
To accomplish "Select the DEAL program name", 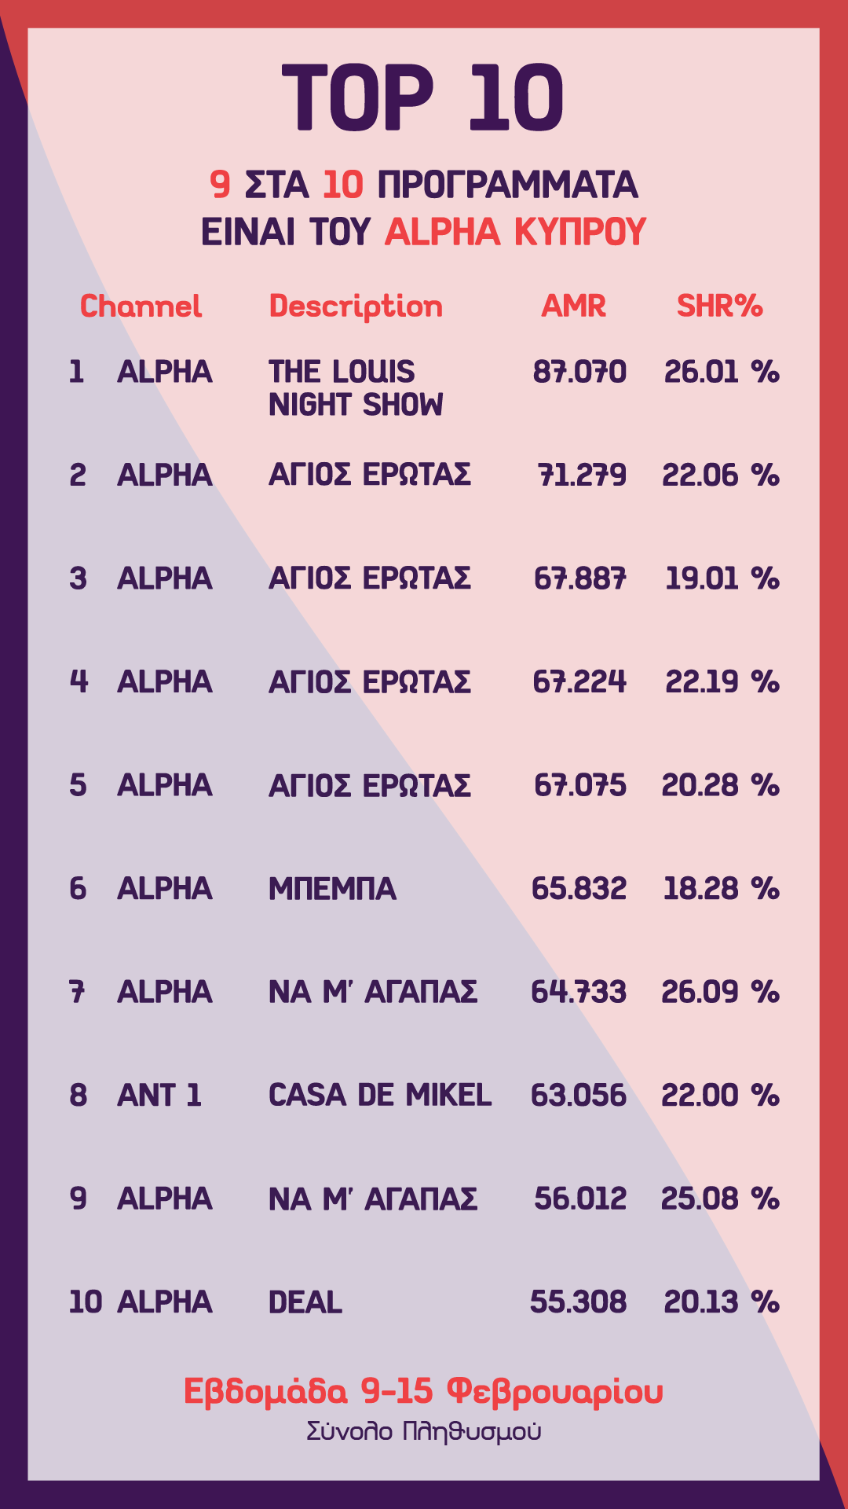I will pos(305,1302).
